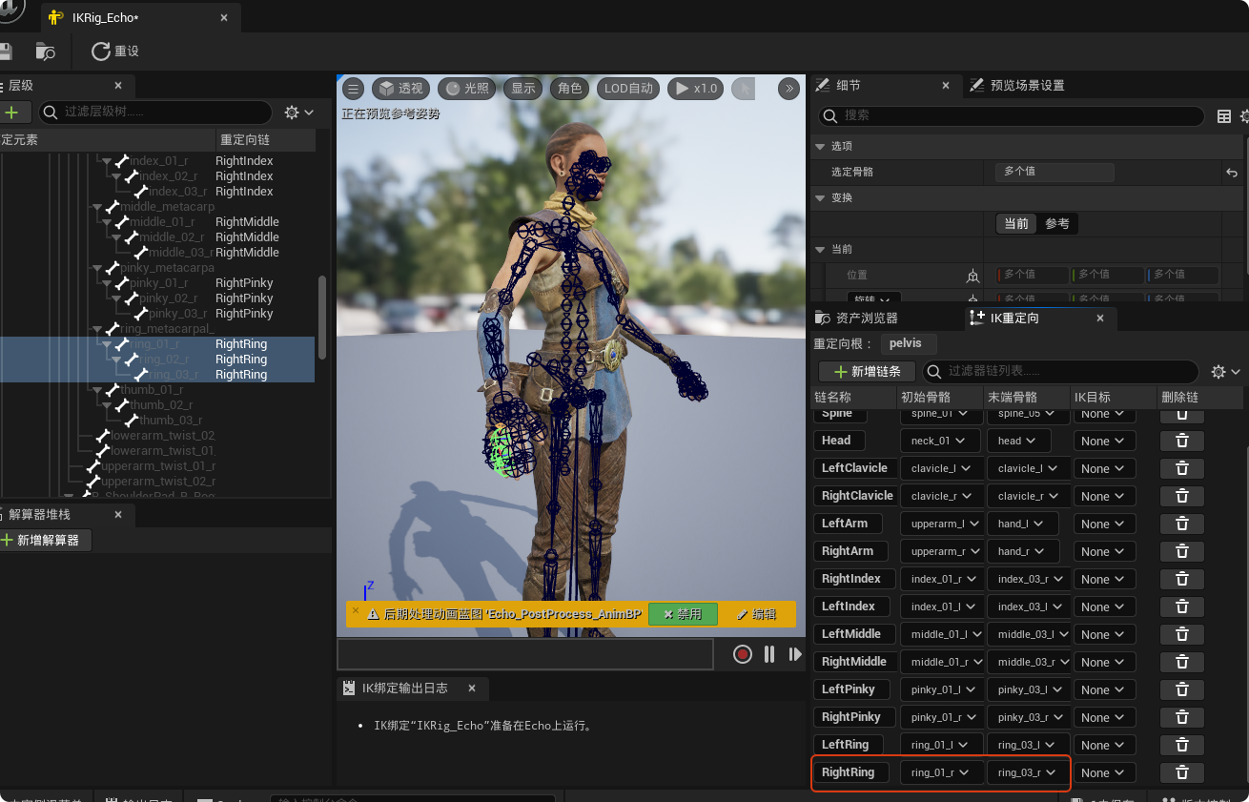Click the details 搜索 search field
This screenshot has width=1249, height=802.
click(1011, 115)
